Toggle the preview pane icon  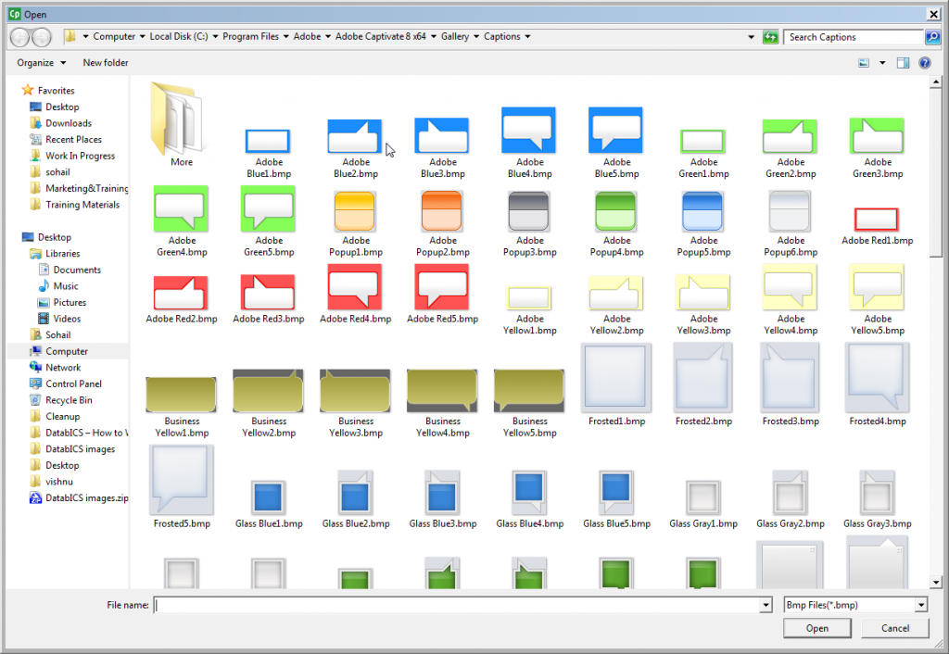tap(903, 63)
